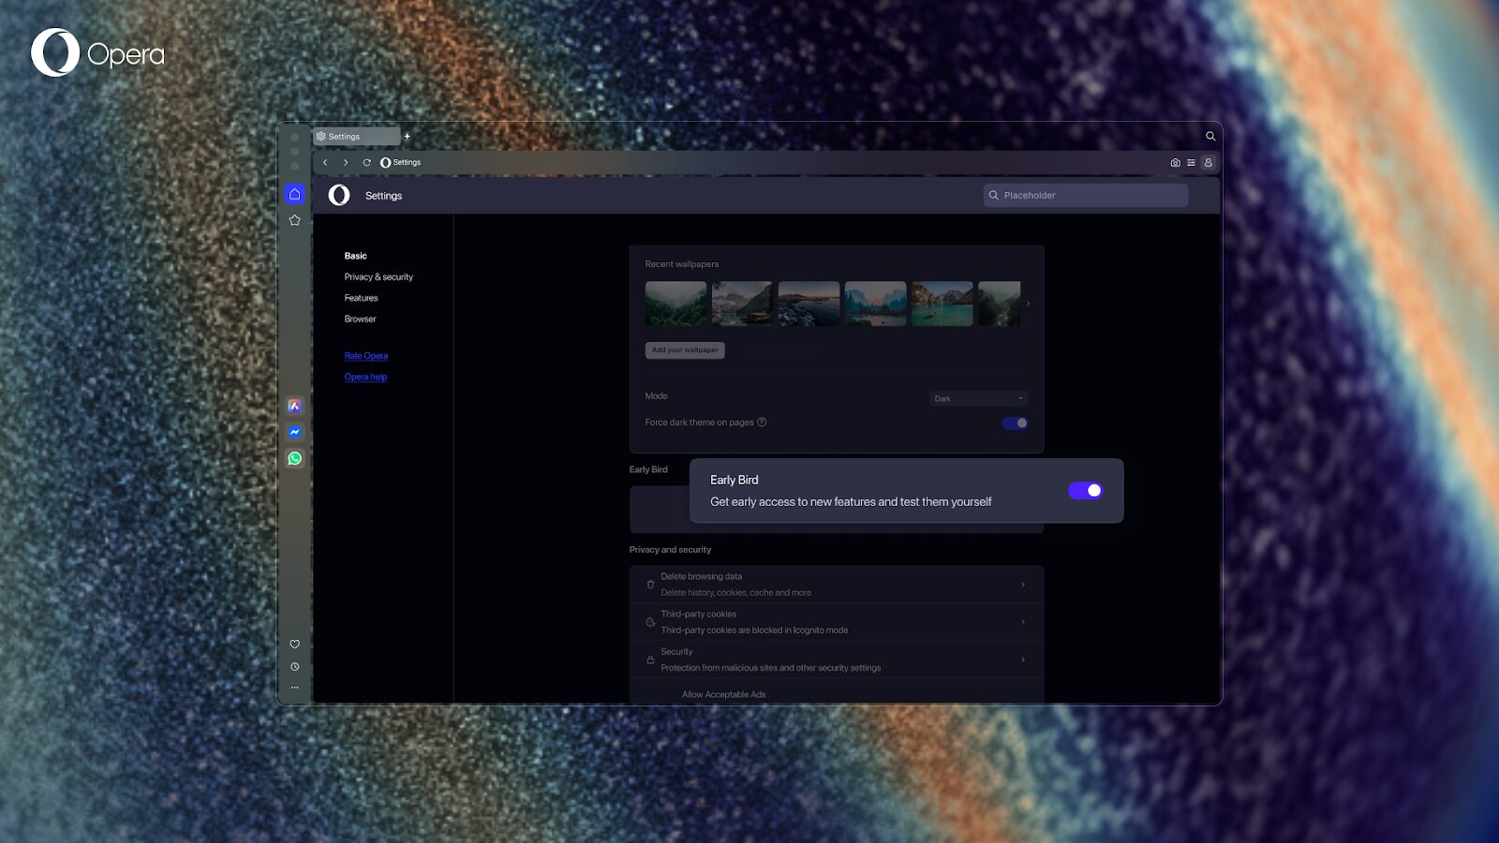Click Add your wallpaper button
Screen dimensions: 1499x843
click(685, 350)
